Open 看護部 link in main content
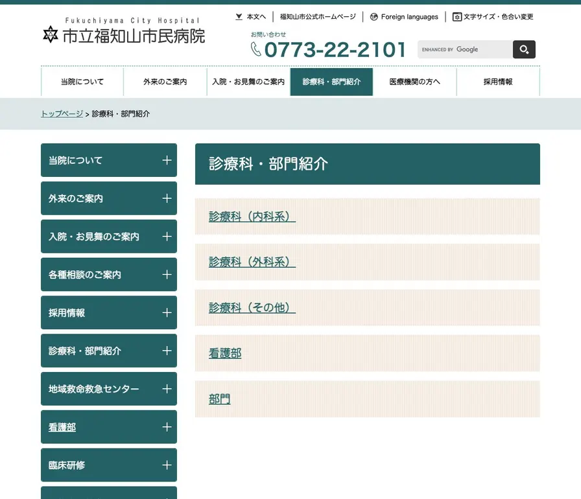The width and height of the screenshot is (581, 499). tap(225, 354)
